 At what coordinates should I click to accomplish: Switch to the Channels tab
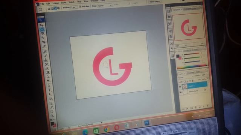(x=190, y=73)
